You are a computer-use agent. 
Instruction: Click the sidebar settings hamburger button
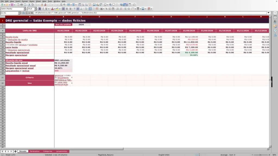tap(275, 13)
